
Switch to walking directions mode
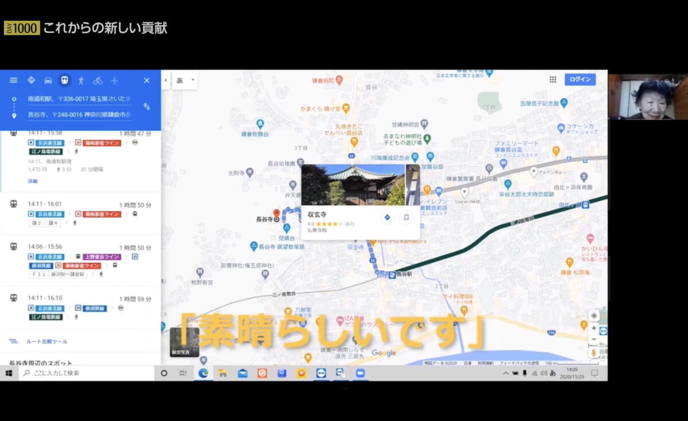click(81, 80)
